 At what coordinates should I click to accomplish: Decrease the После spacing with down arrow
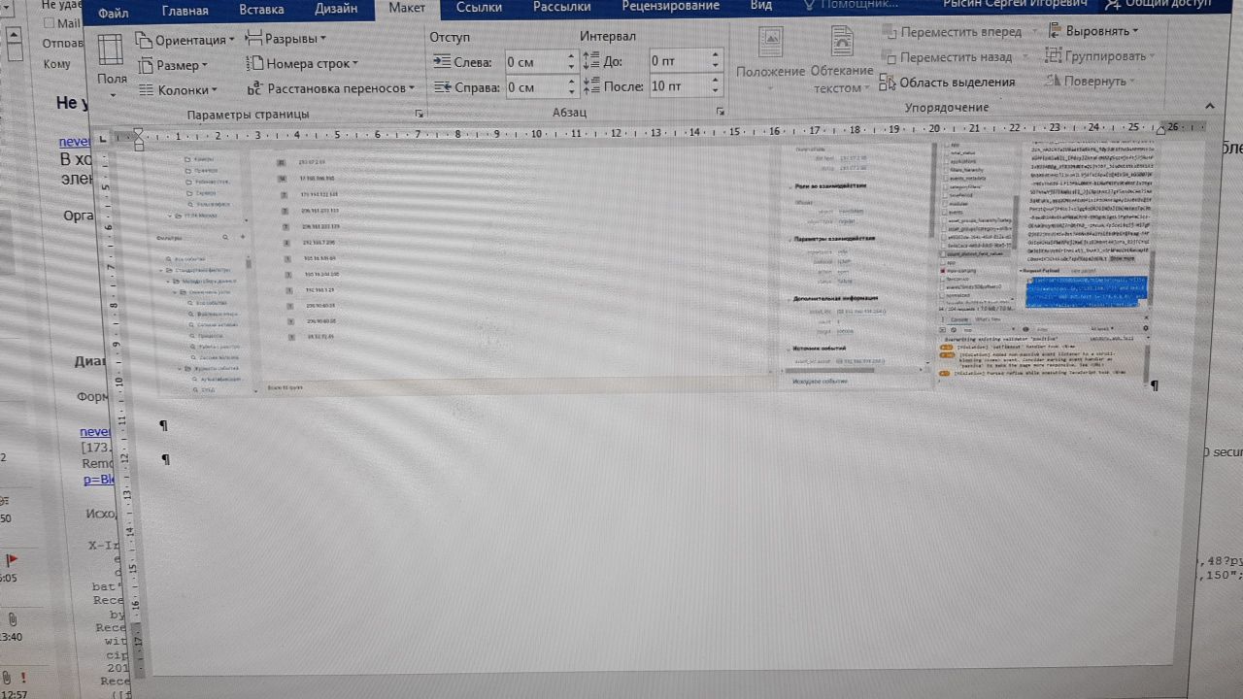716,91
